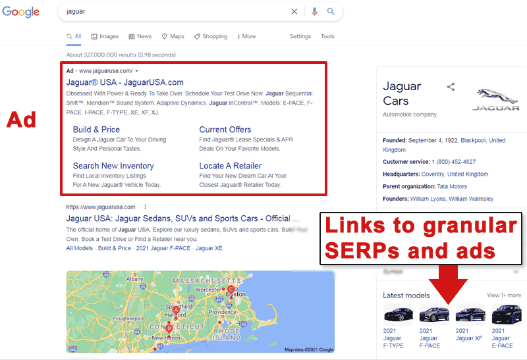
Task: Expand the ad URL dropdown arrow
Action: coord(137,71)
